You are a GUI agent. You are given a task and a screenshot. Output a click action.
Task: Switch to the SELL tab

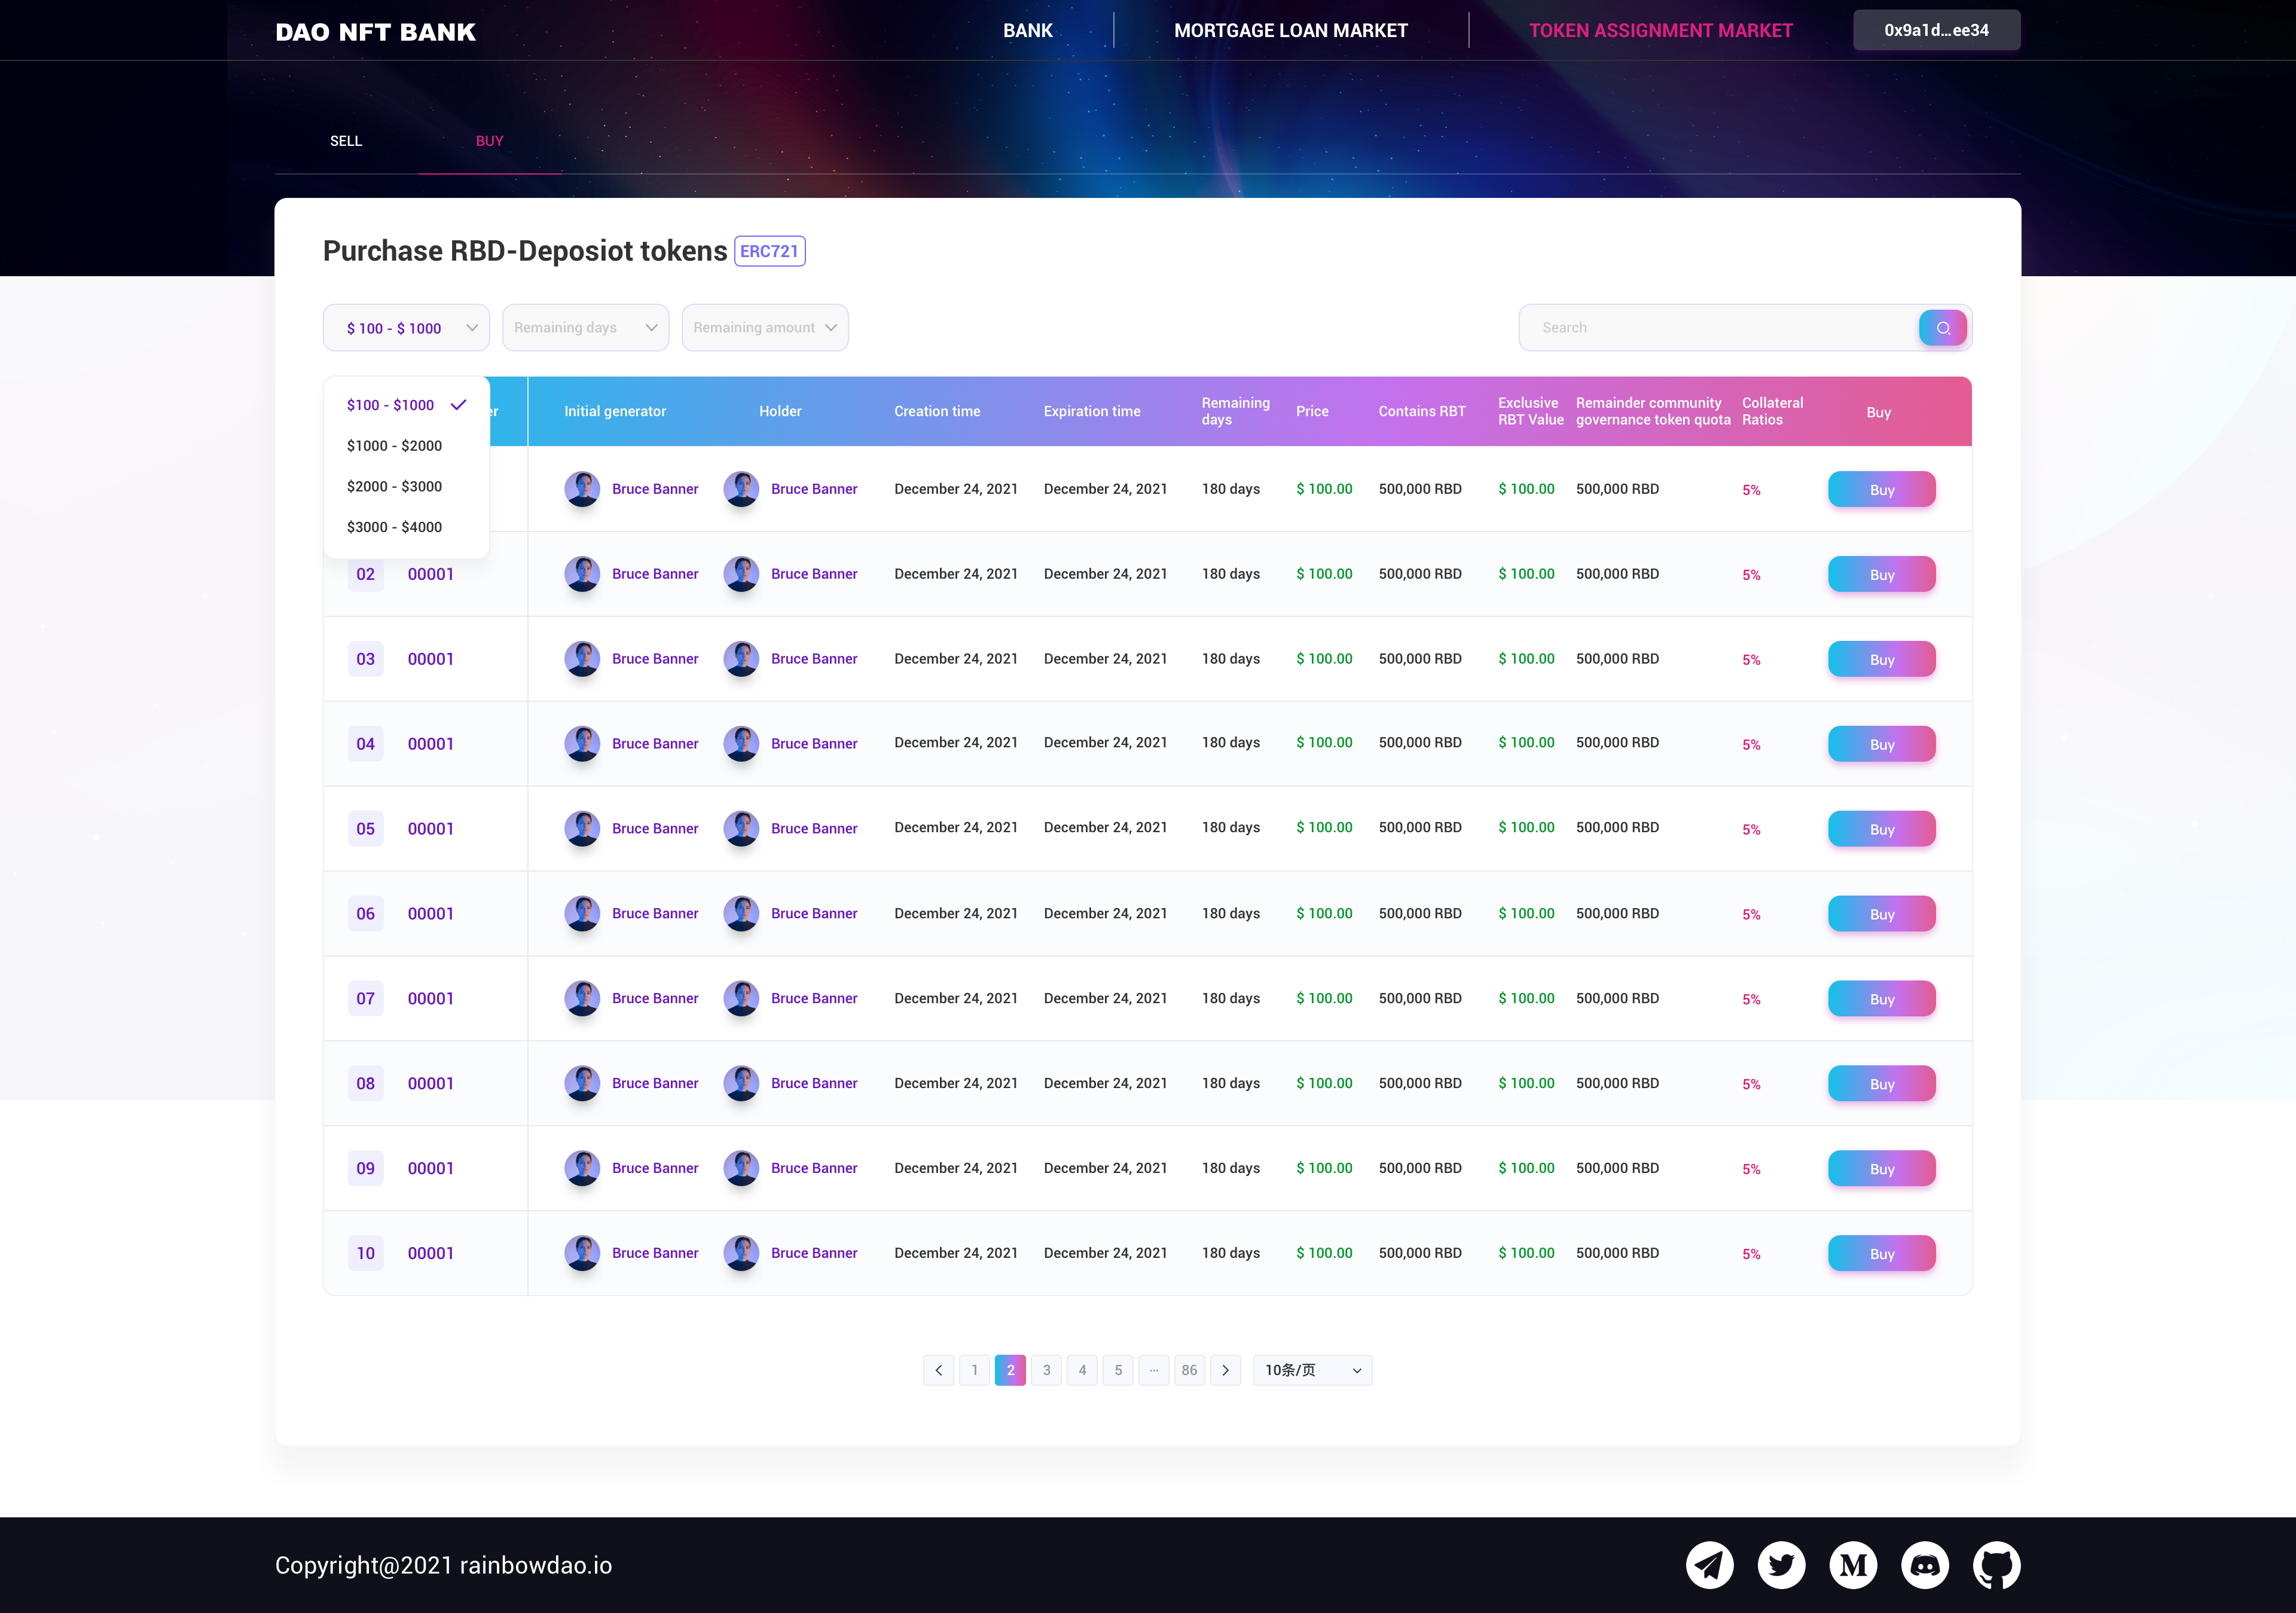(x=346, y=141)
